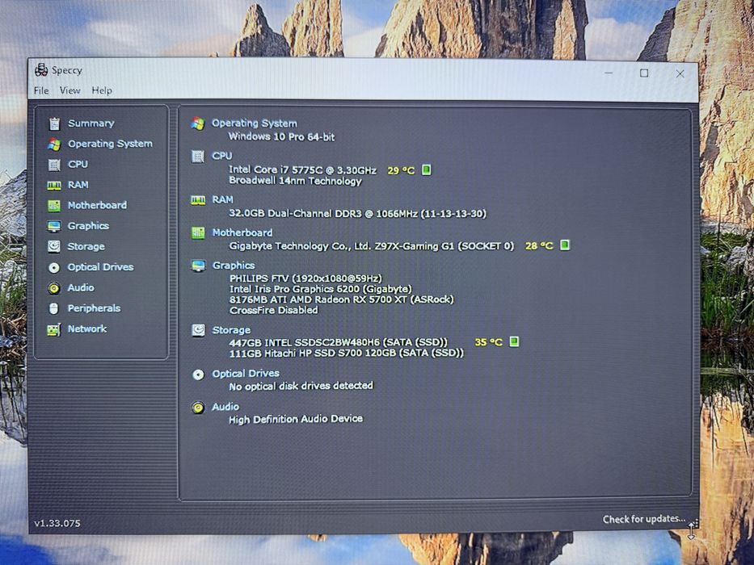Viewport: 754px width, 565px height.
Task: Click the Operating System heading link in summary
Action: tap(255, 123)
